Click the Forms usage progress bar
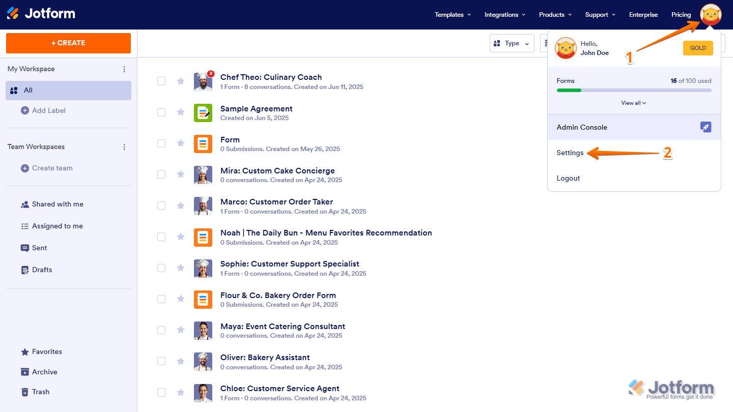This screenshot has width=733, height=412. [x=634, y=90]
